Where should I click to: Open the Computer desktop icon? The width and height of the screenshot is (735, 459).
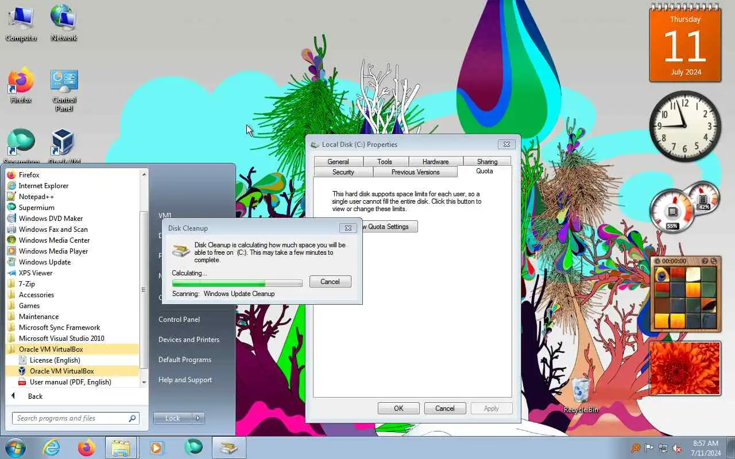tap(21, 23)
